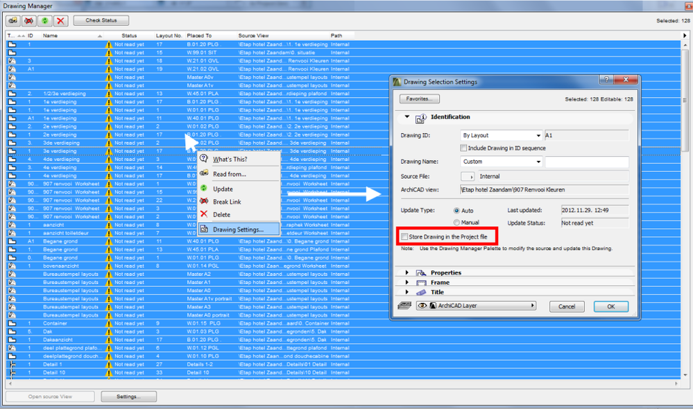
Task: Click the Source File arrow button
Action: click(467, 177)
